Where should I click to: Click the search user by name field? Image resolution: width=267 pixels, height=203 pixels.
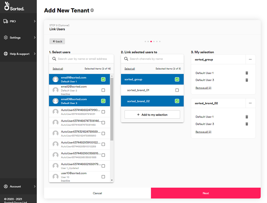(81, 59)
